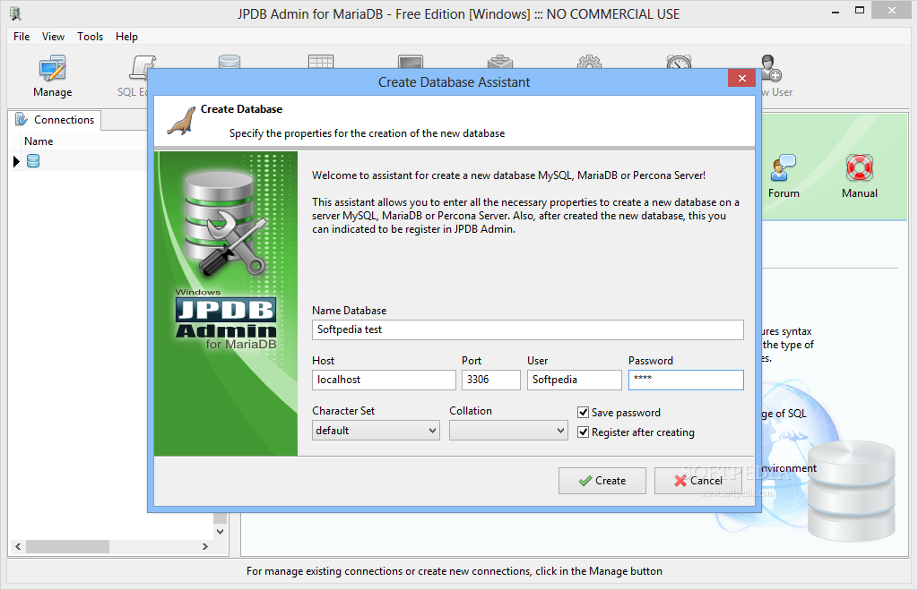The width and height of the screenshot is (918, 590).
Task: Close the Create Database Assistant dialog
Action: click(741, 78)
